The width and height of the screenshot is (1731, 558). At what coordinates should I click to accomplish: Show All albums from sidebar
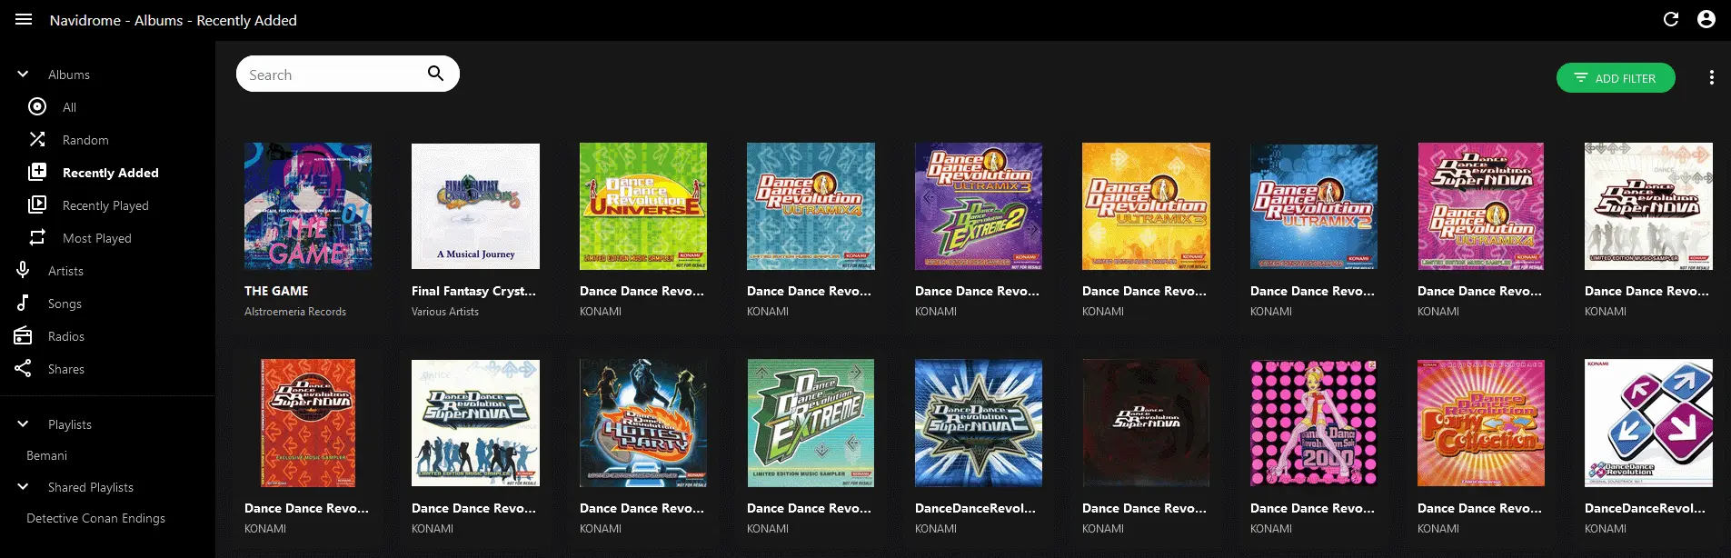(x=69, y=107)
